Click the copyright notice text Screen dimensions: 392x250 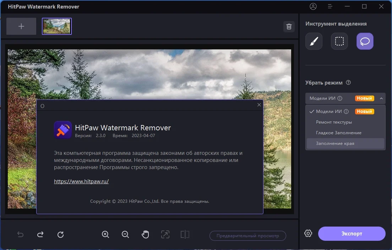point(149,201)
